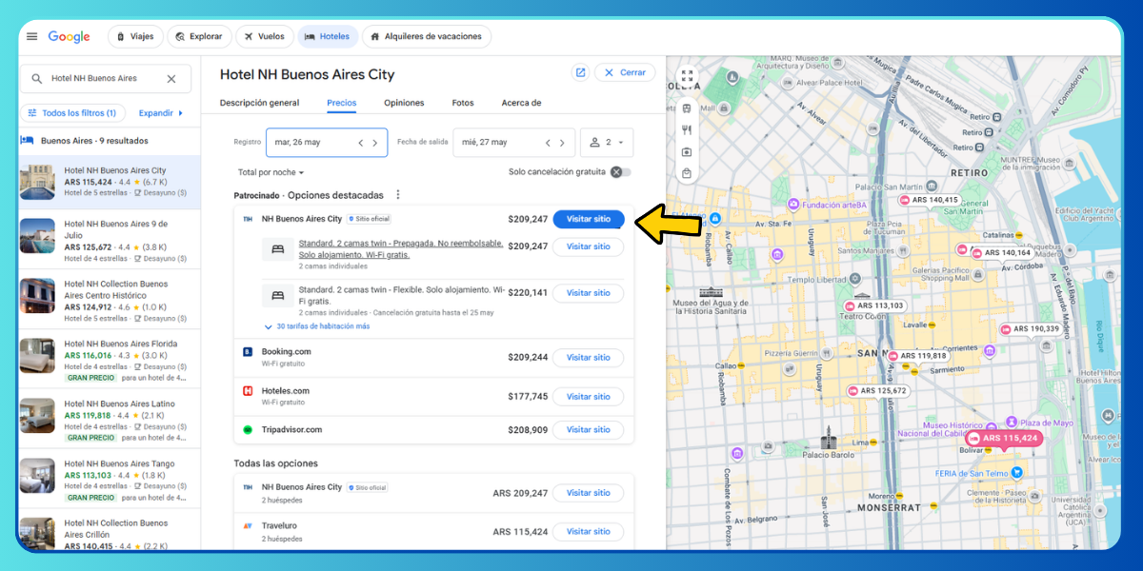The height and width of the screenshot is (571, 1143).
Task: Open Standard Prepagada room description link
Action: click(x=401, y=249)
